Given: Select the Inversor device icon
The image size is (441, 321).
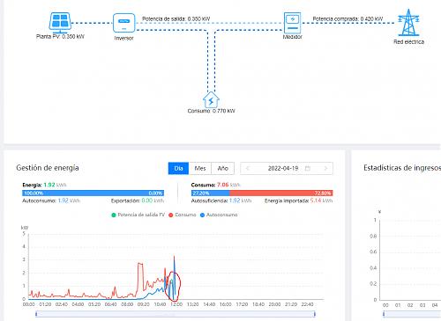Looking at the screenshot, I should coord(123,23).
